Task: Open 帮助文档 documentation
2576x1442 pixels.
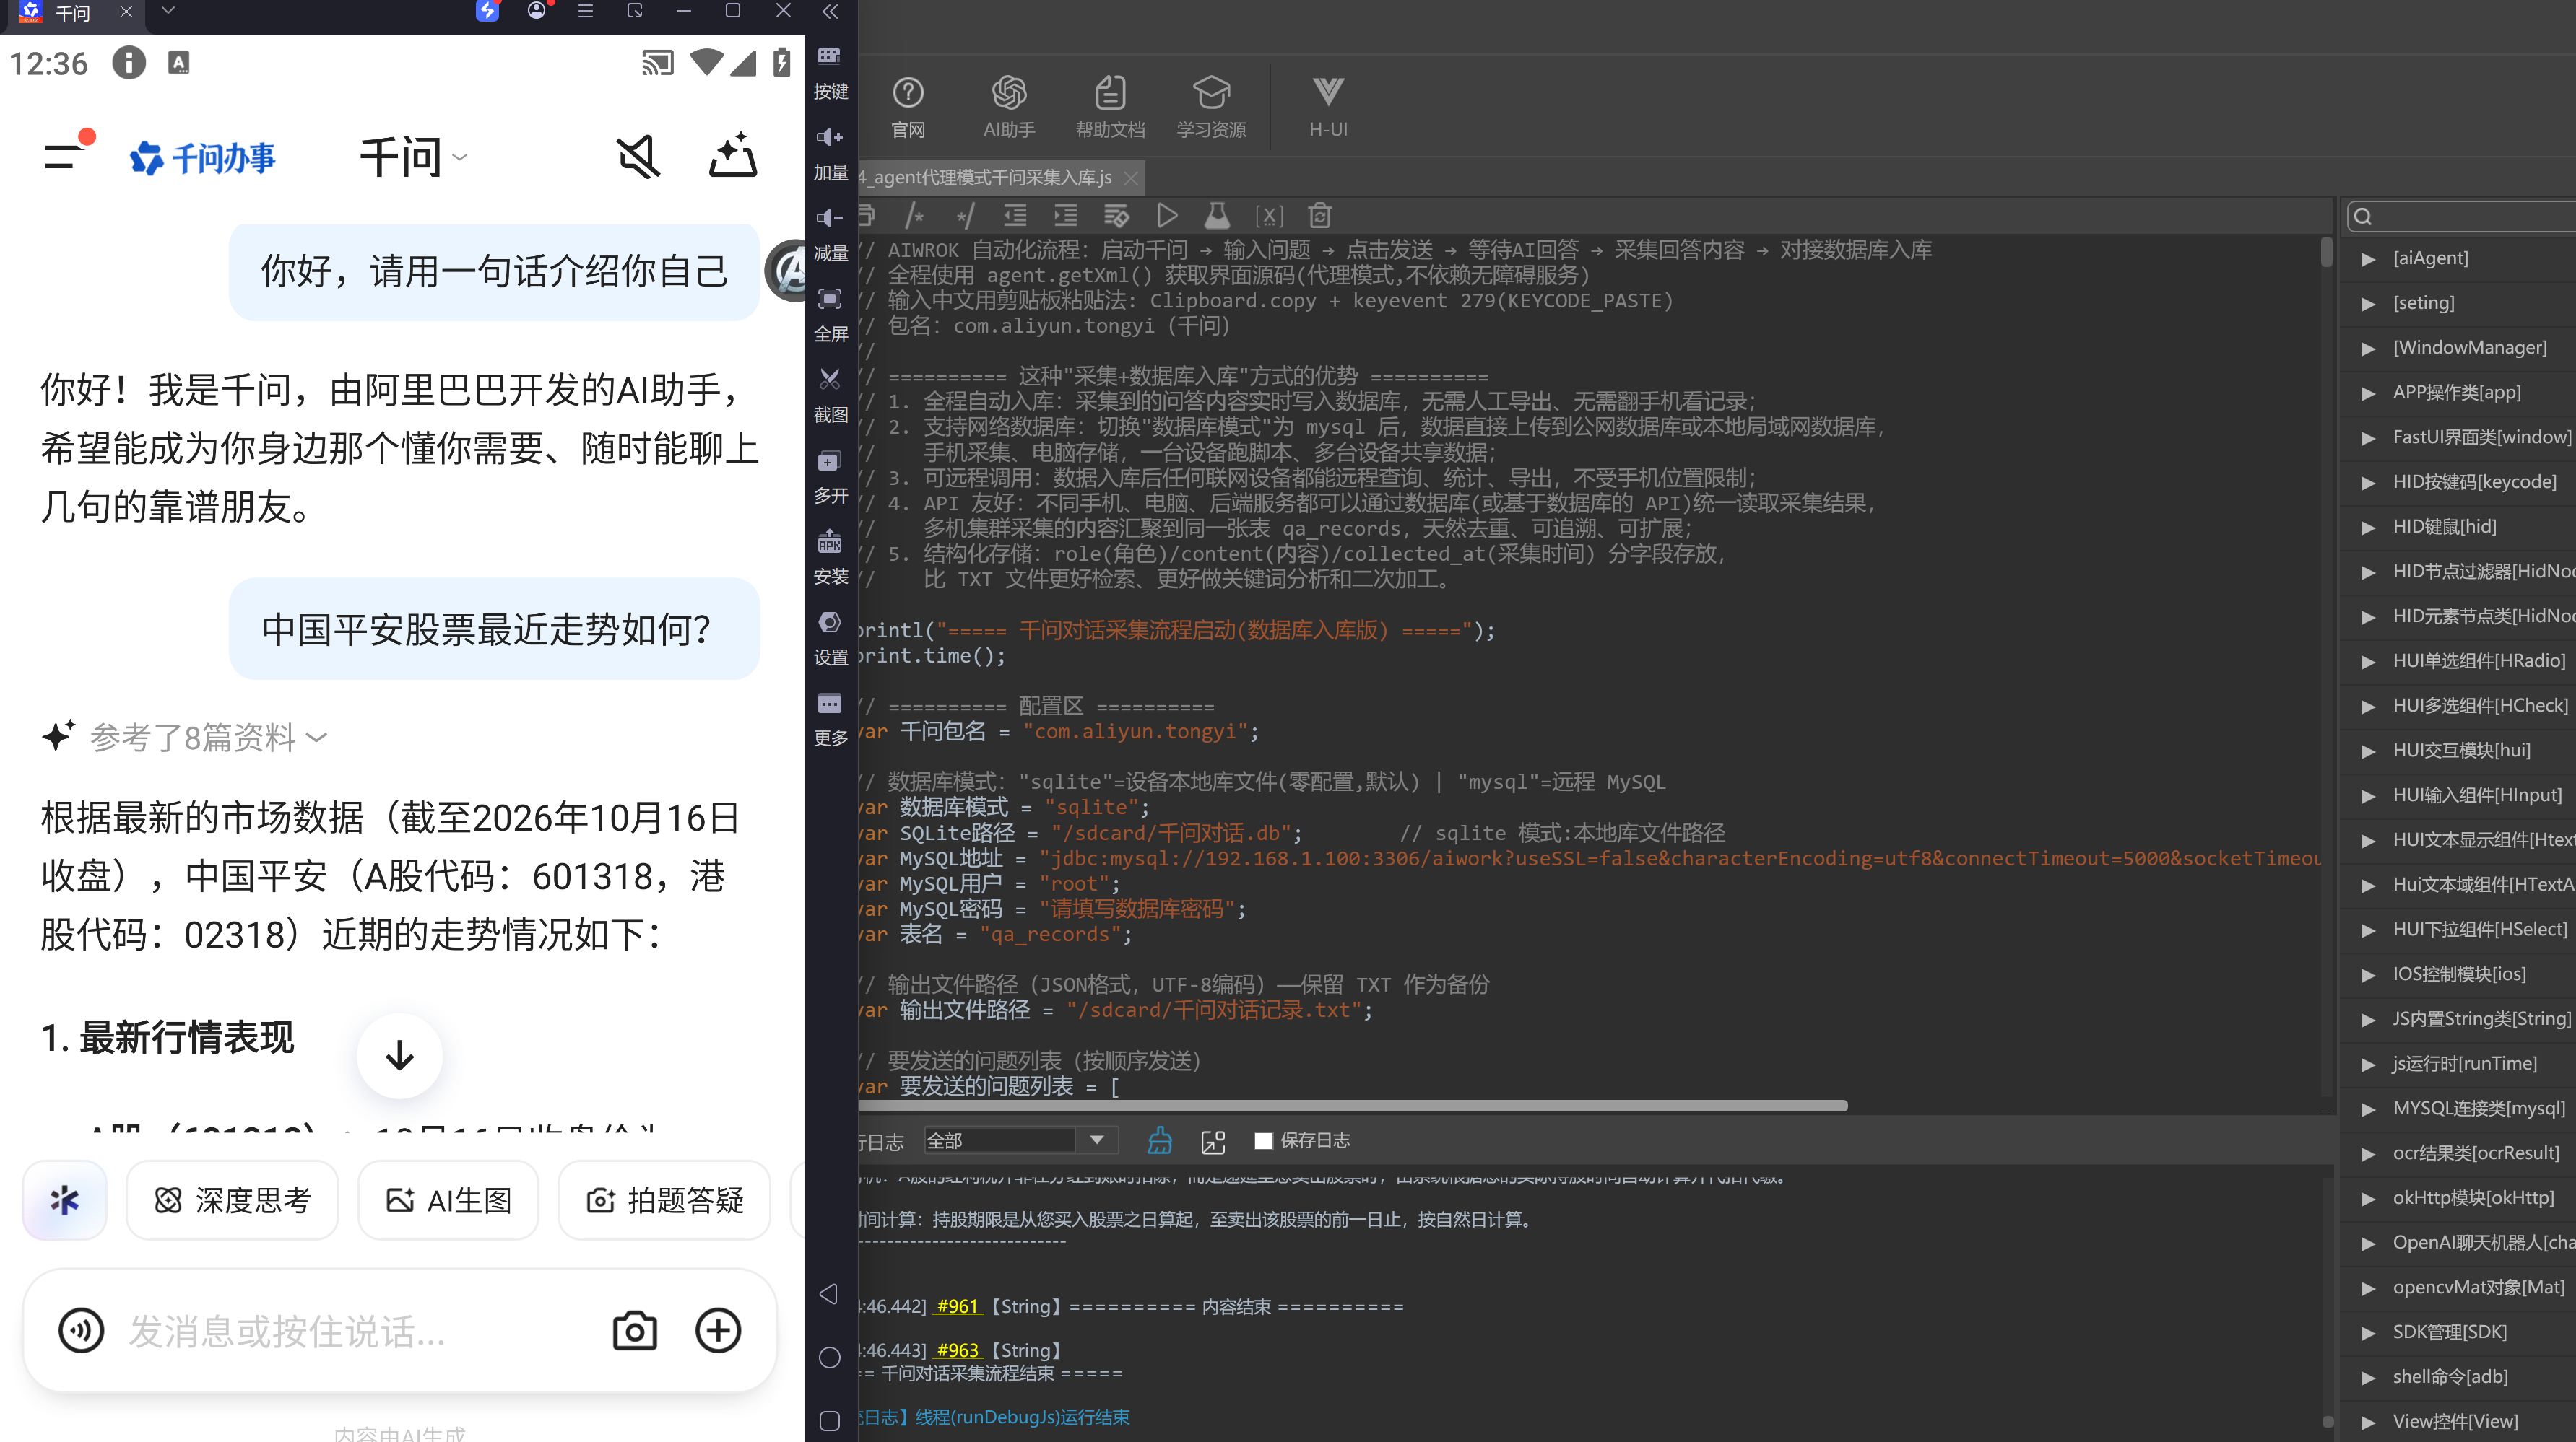Action: point(1110,106)
